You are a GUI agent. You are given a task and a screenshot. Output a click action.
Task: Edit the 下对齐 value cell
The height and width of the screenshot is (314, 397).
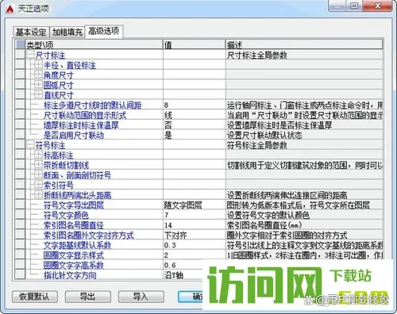195,235
